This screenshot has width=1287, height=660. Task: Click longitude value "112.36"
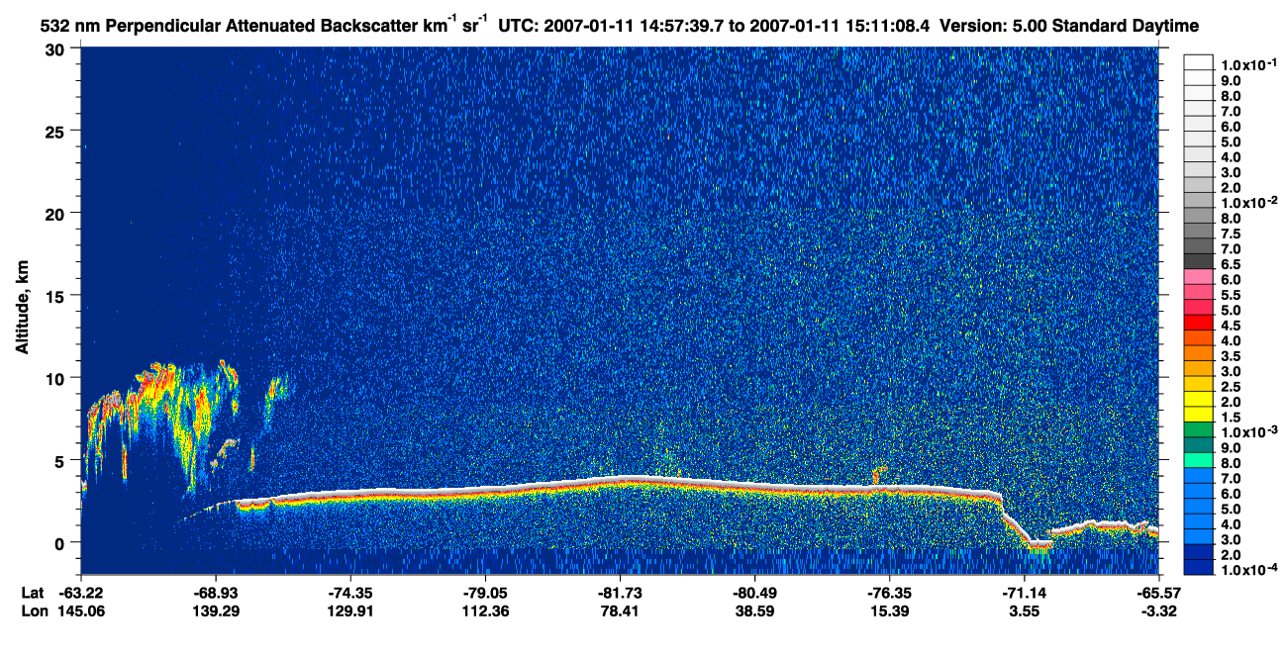485,611
